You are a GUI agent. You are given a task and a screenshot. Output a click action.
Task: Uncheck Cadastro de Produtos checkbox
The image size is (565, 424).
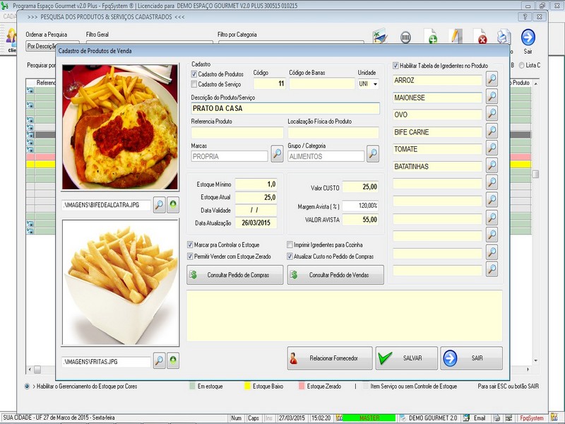tap(194, 74)
